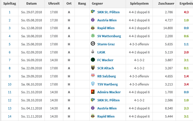Click the Sturm Graz club logo
The width and height of the screenshot is (193, 121).
[93, 44]
